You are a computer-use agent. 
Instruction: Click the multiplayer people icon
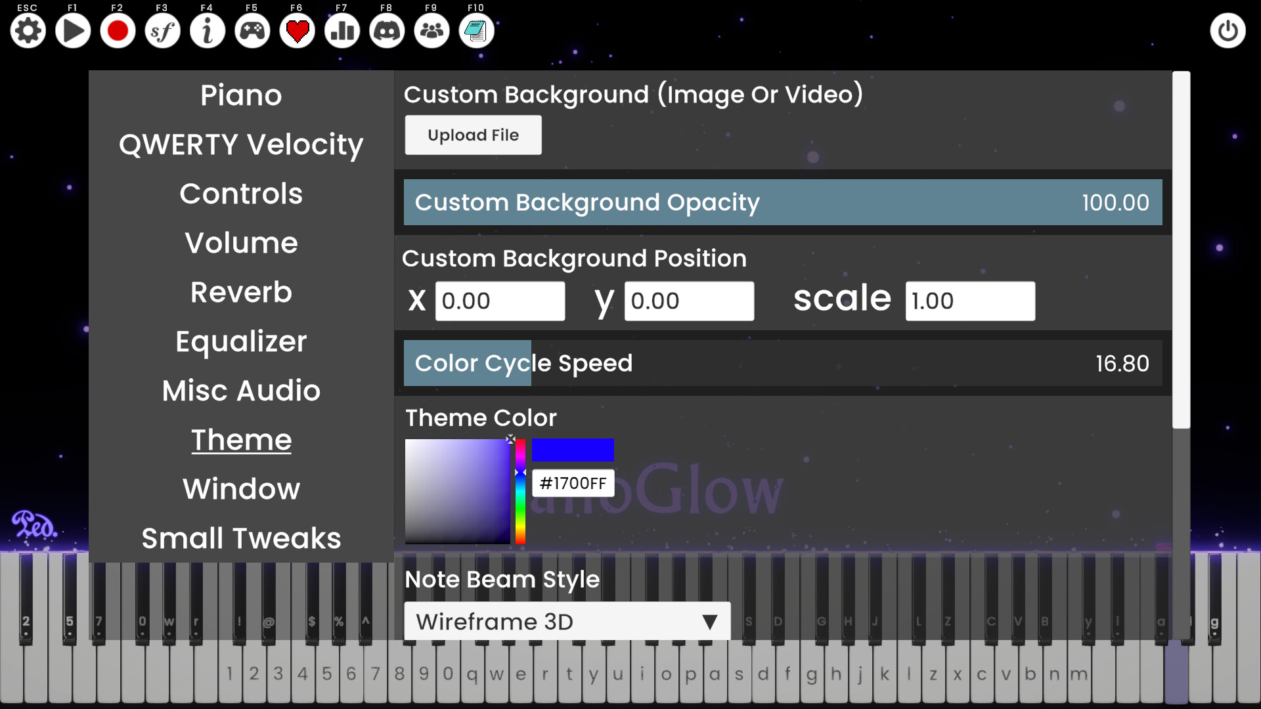[x=431, y=31]
